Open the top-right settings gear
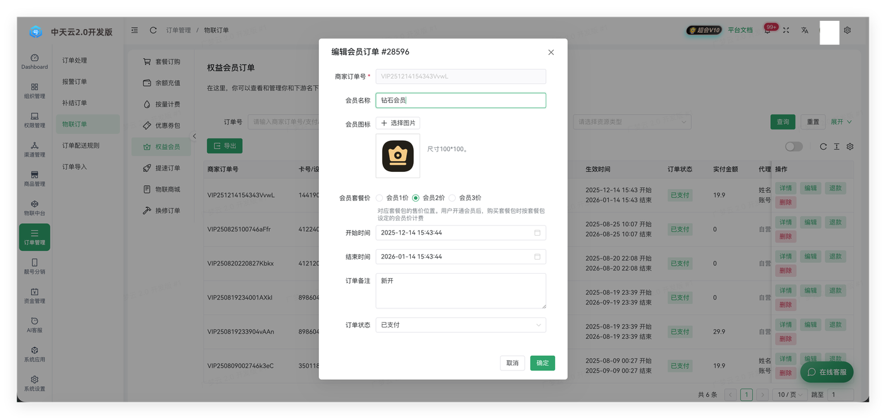 pos(847,30)
